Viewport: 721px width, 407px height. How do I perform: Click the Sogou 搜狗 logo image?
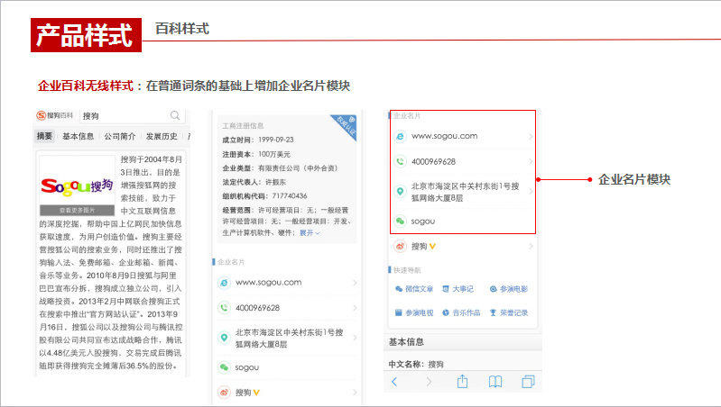pos(78,185)
